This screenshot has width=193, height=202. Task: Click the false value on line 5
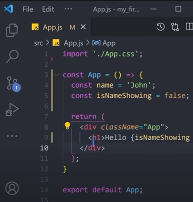[175, 96]
